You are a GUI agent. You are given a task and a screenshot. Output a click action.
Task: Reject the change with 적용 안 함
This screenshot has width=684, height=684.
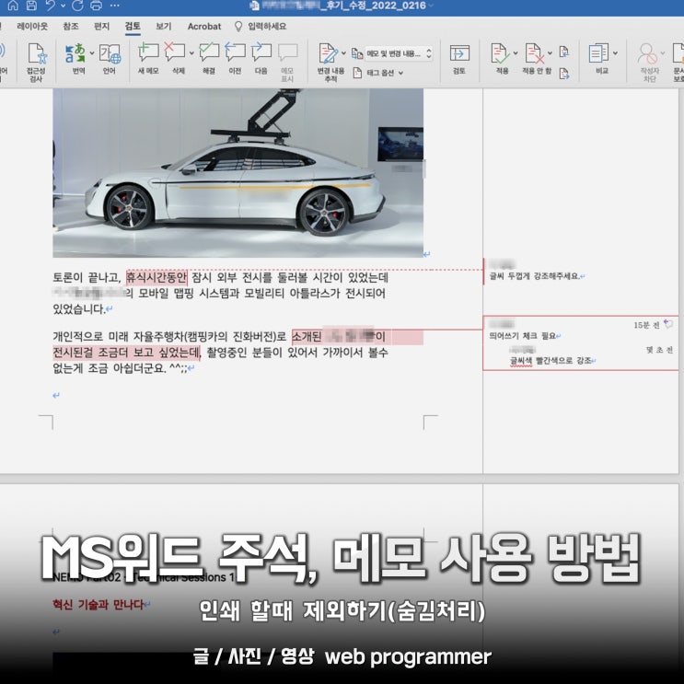(534, 53)
